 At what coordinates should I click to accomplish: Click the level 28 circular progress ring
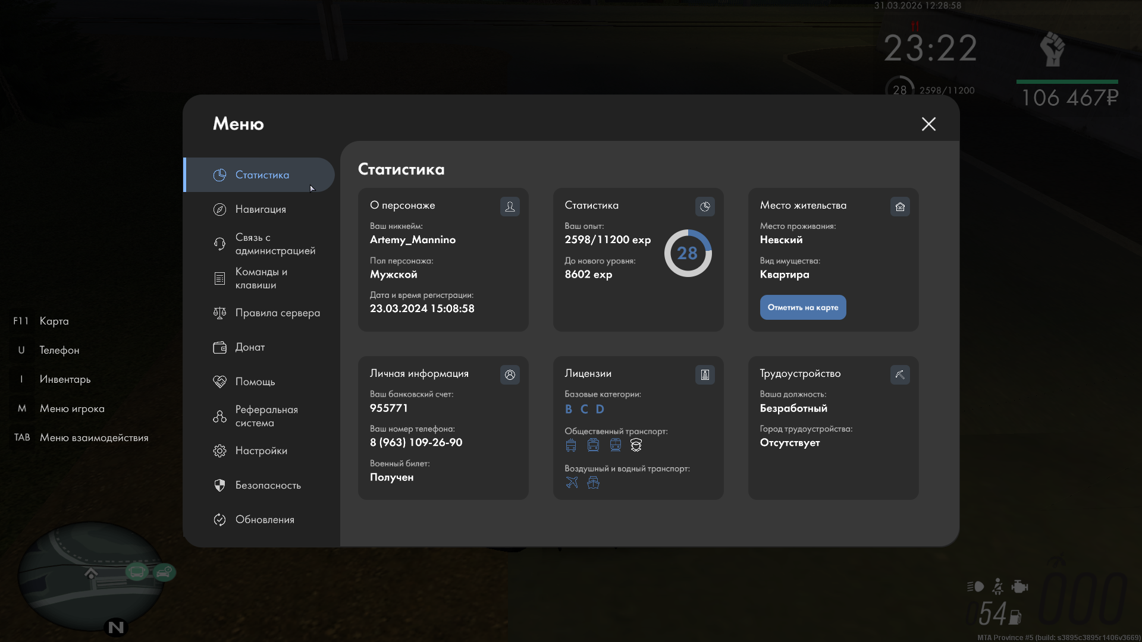688,253
